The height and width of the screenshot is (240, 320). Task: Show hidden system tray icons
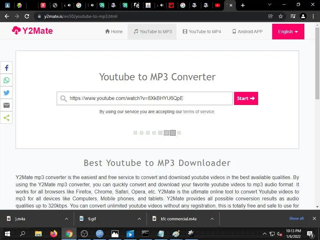(x=264, y=234)
